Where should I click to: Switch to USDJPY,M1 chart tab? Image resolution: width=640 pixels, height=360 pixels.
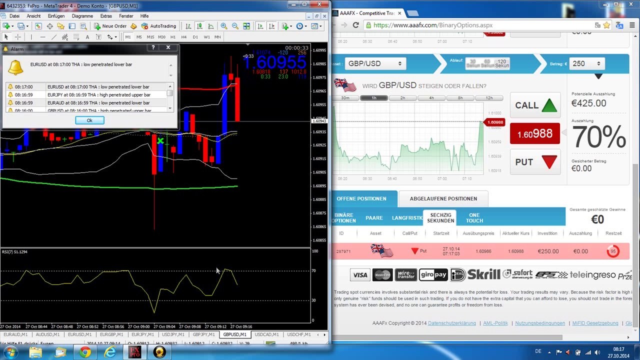tap(173, 334)
